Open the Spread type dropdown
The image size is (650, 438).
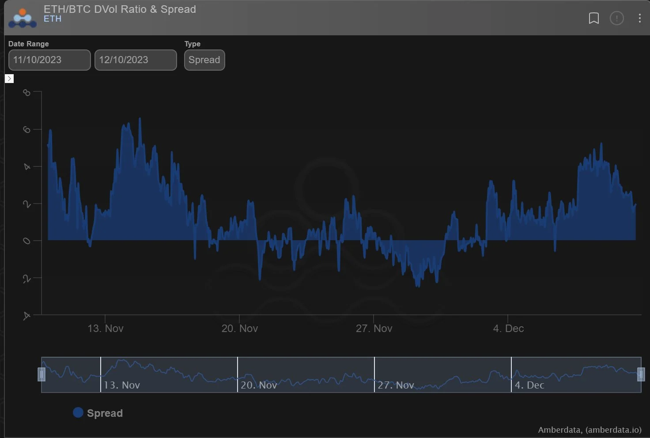[204, 60]
